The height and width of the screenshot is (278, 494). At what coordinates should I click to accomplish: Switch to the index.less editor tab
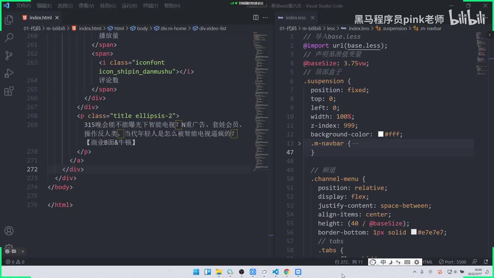click(x=296, y=18)
